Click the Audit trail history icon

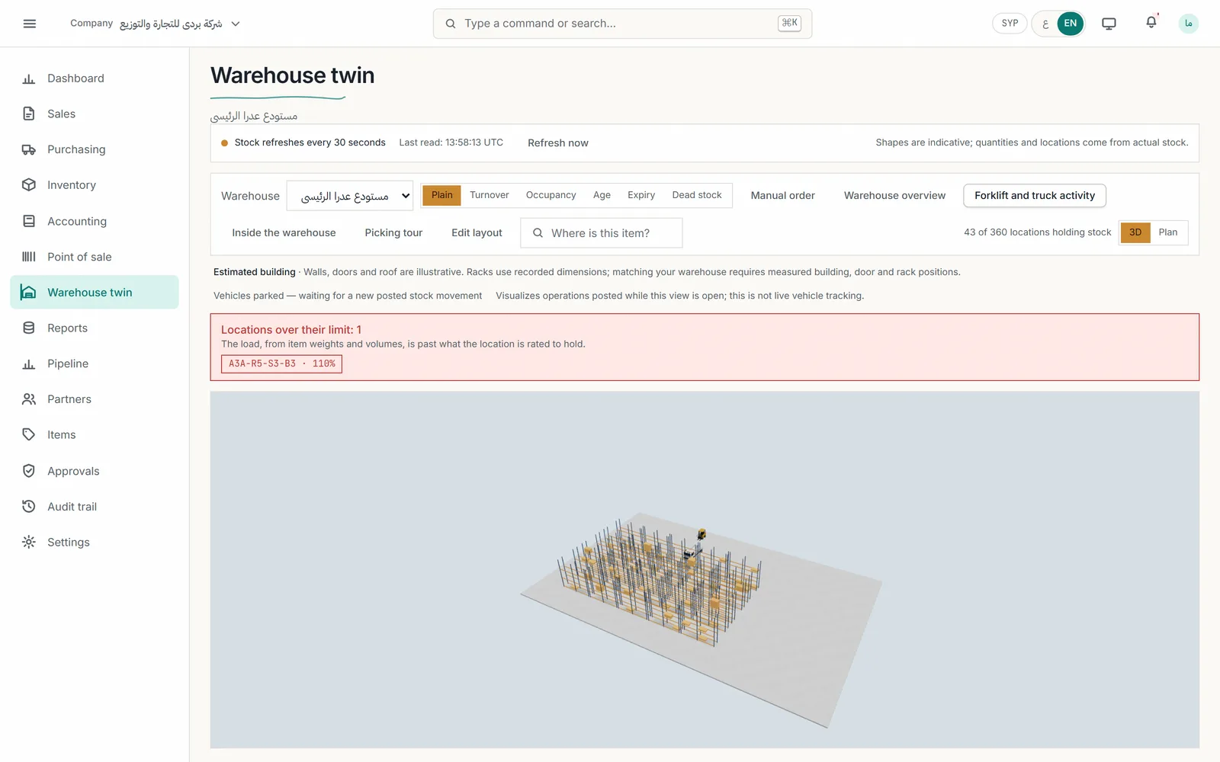click(x=29, y=507)
